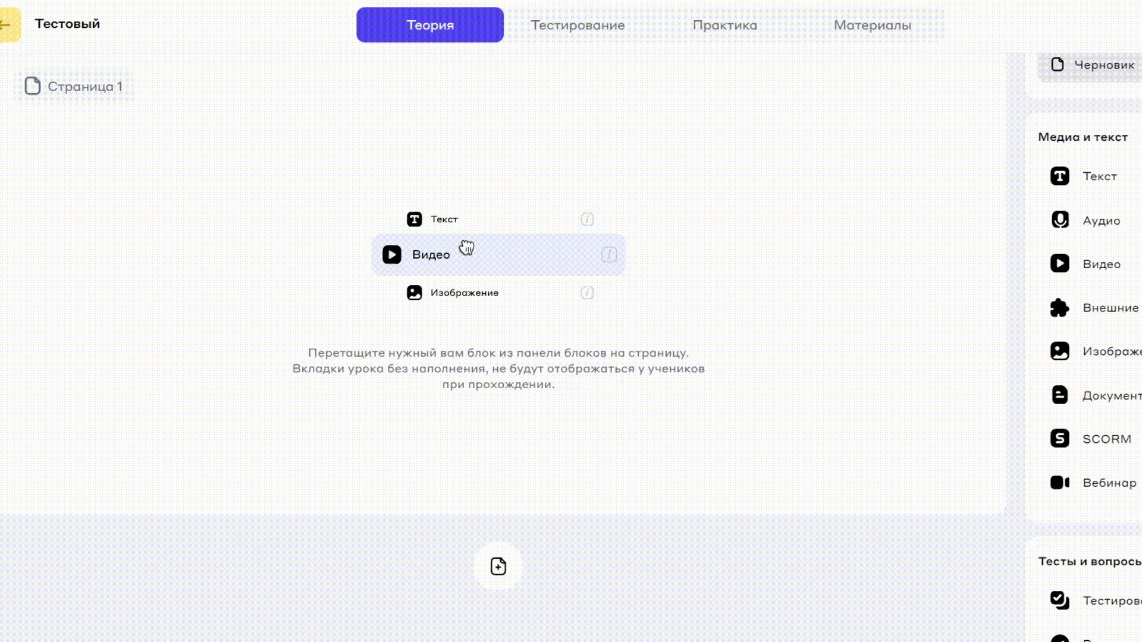This screenshot has width=1142, height=642.
Task: Click the external embed puzzle icon
Action: 1059,308
